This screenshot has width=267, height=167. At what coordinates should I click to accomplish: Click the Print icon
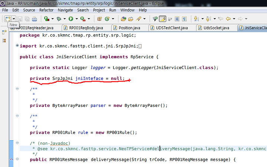pos(34,19)
